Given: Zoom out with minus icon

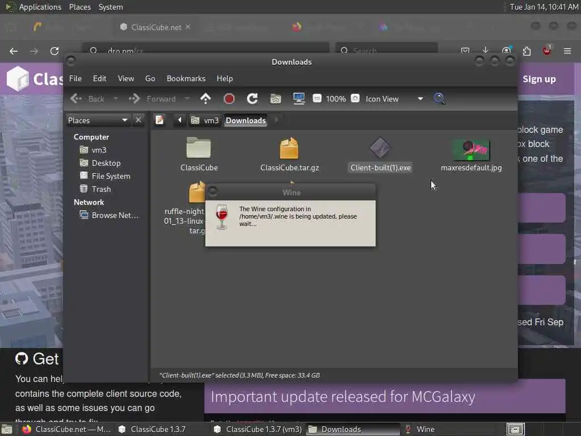Looking at the screenshot, I should pos(317,98).
